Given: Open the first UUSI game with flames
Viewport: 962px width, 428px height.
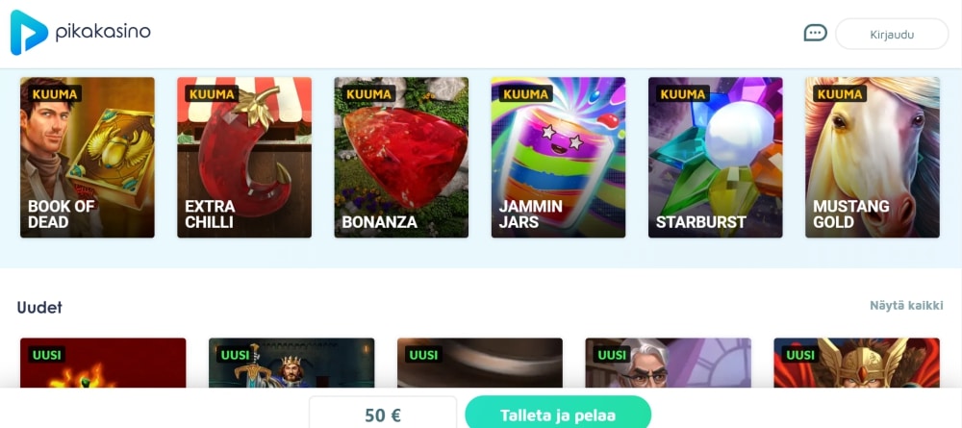Looking at the screenshot, I should point(103,363).
